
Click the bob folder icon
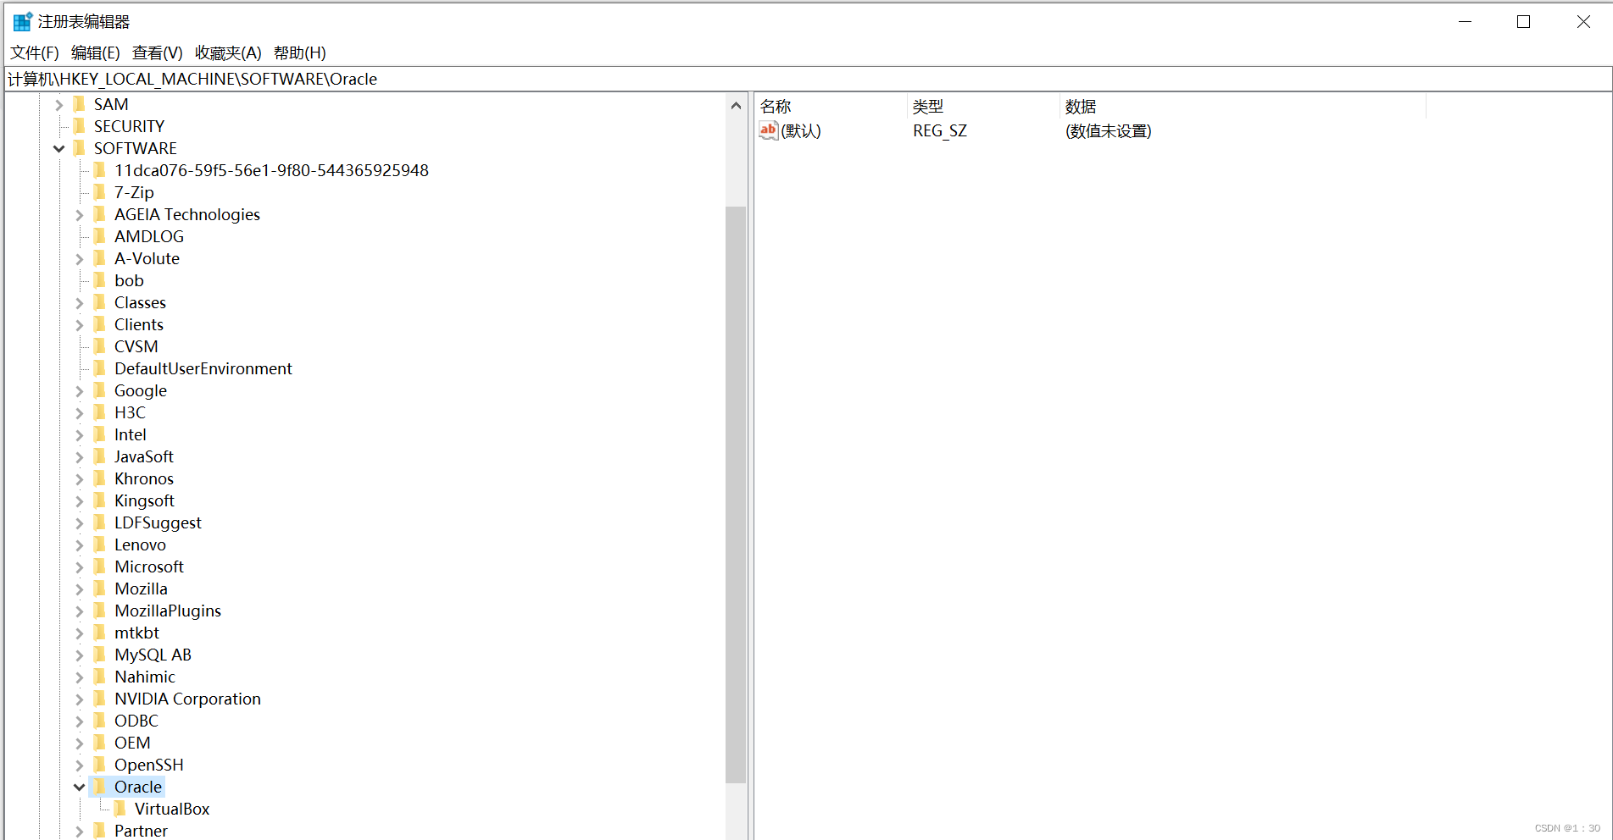click(101, 280)
